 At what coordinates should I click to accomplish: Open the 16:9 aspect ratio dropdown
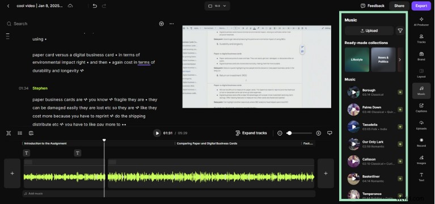(x=217, y=6)
